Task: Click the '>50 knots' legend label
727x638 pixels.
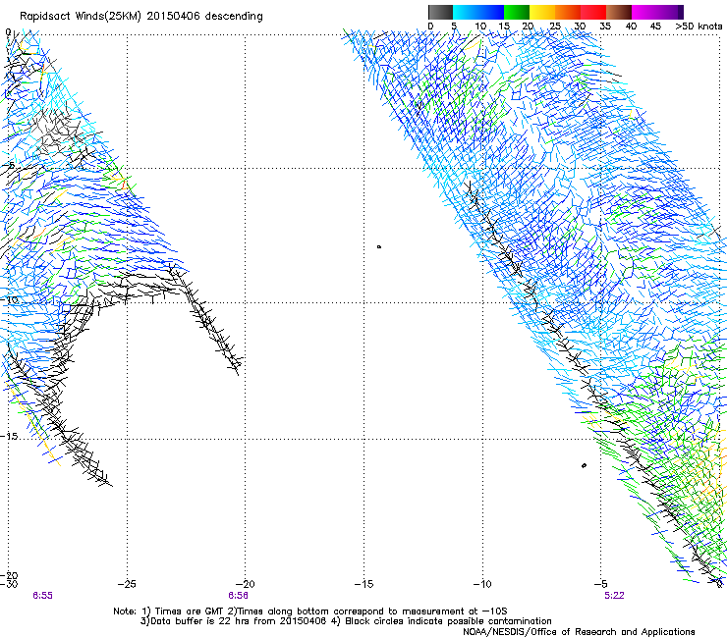Action: [699, 27]
